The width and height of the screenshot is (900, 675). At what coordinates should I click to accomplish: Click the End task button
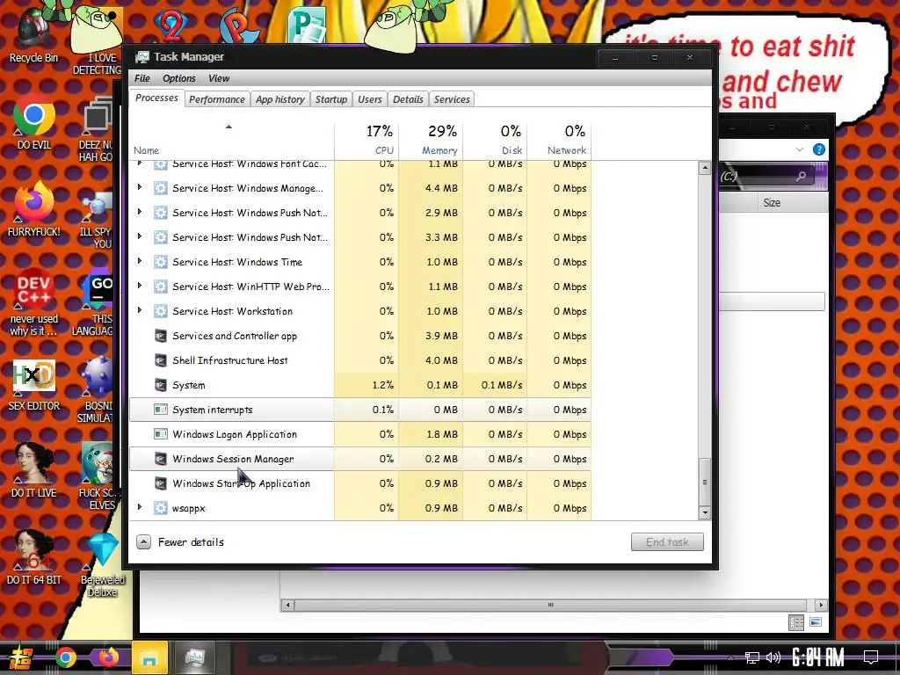pos(667,541)
